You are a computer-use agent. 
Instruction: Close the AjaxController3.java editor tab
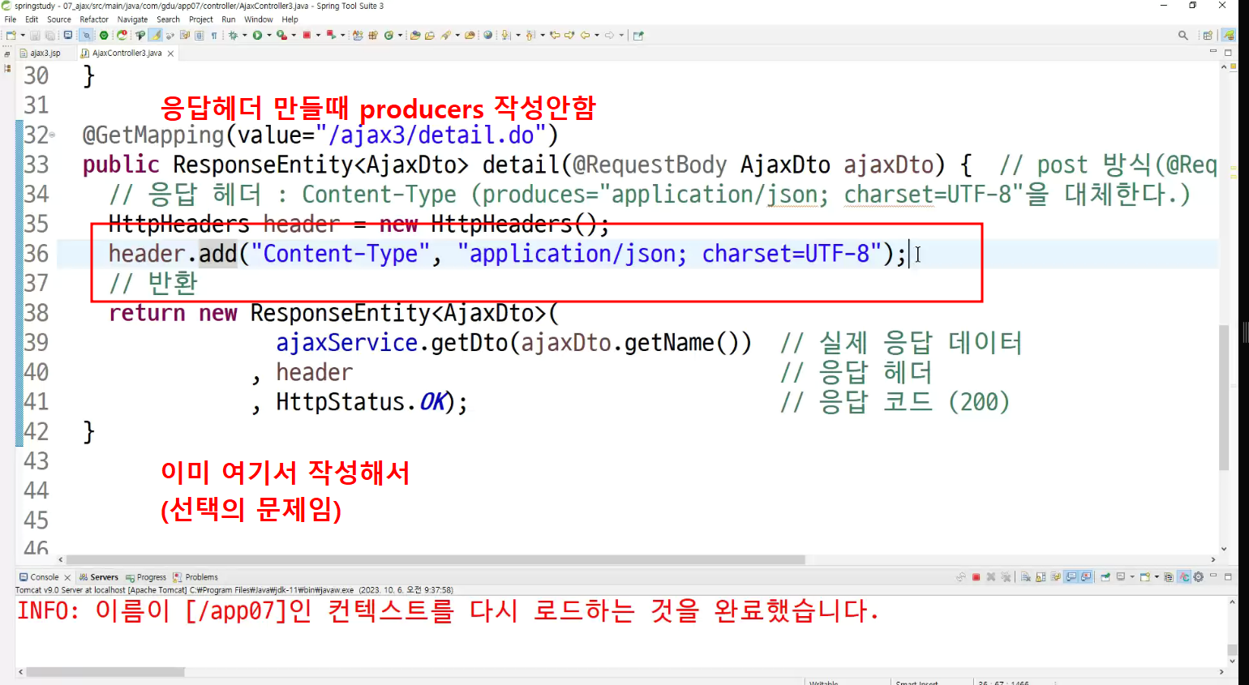[x=170, y=54]
